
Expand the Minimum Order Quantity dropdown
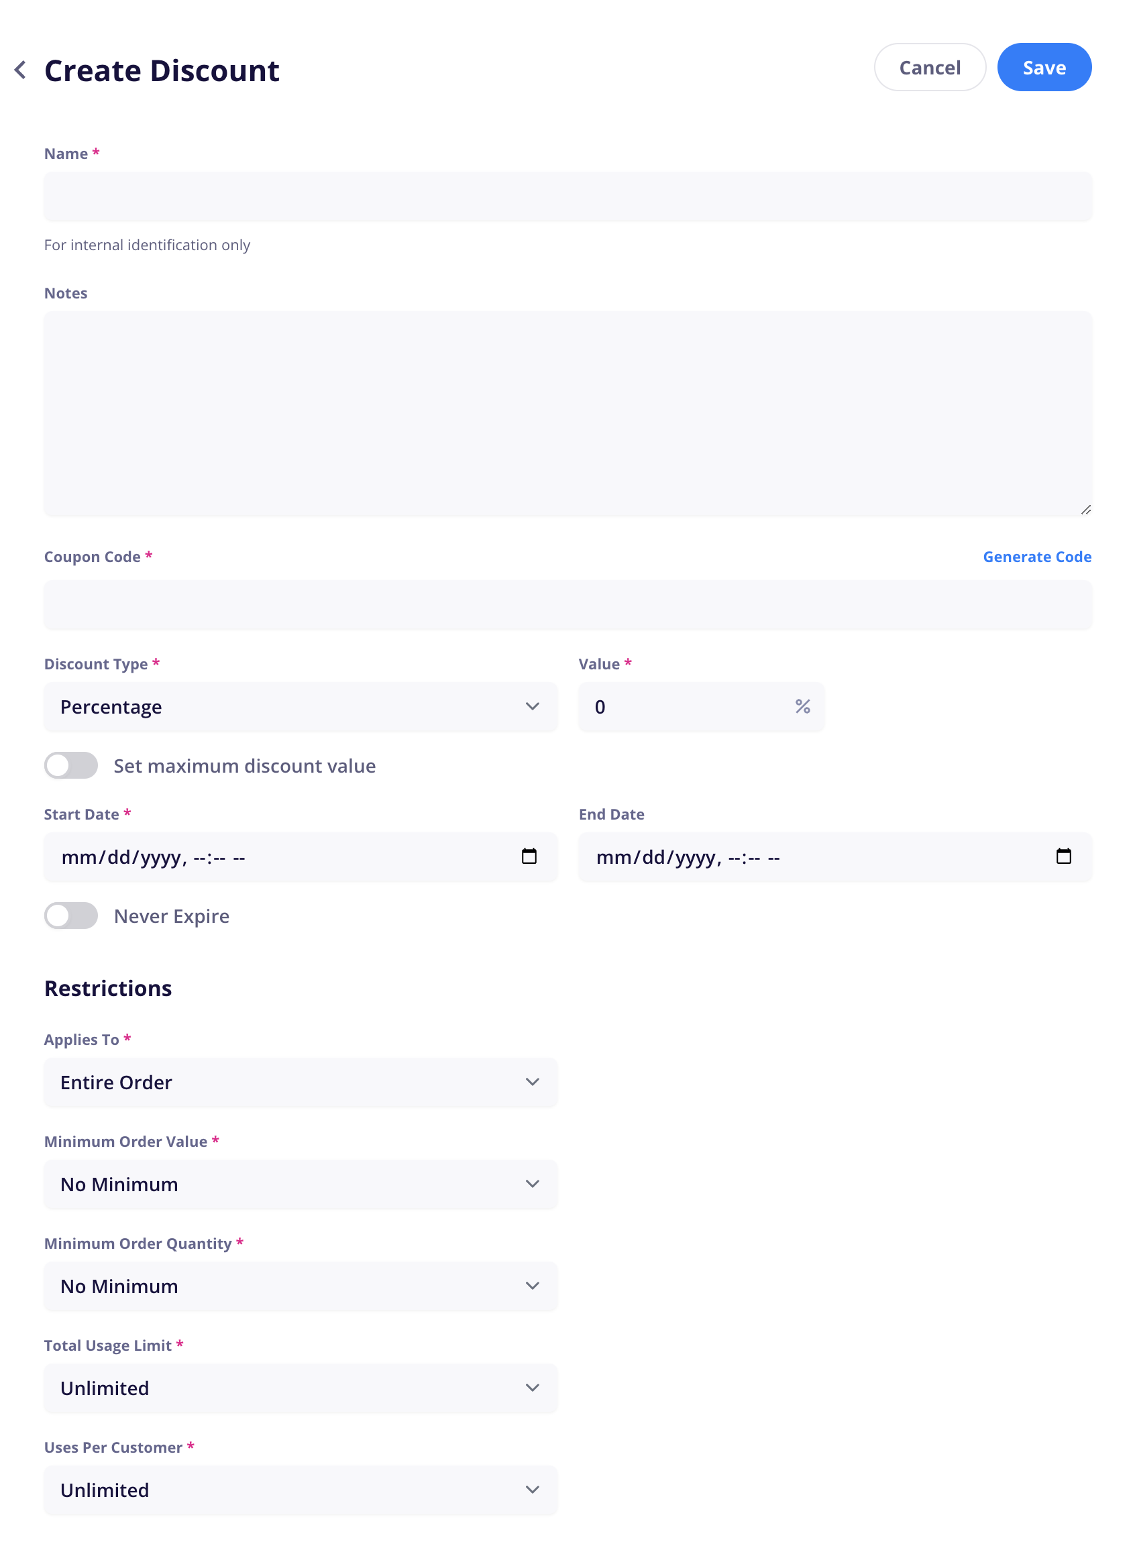point(301,1286)
